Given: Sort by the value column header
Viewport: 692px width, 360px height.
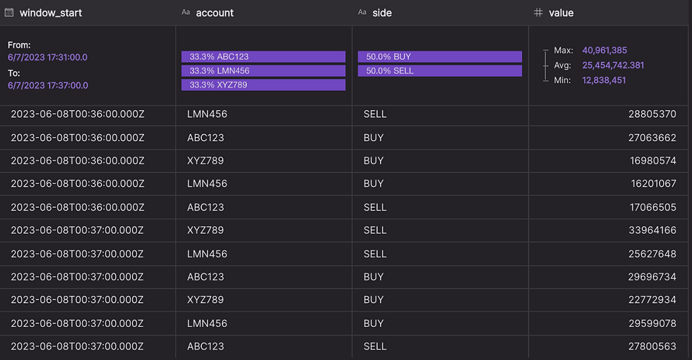Looking at the screenshot, I should (x=561, y=13).
